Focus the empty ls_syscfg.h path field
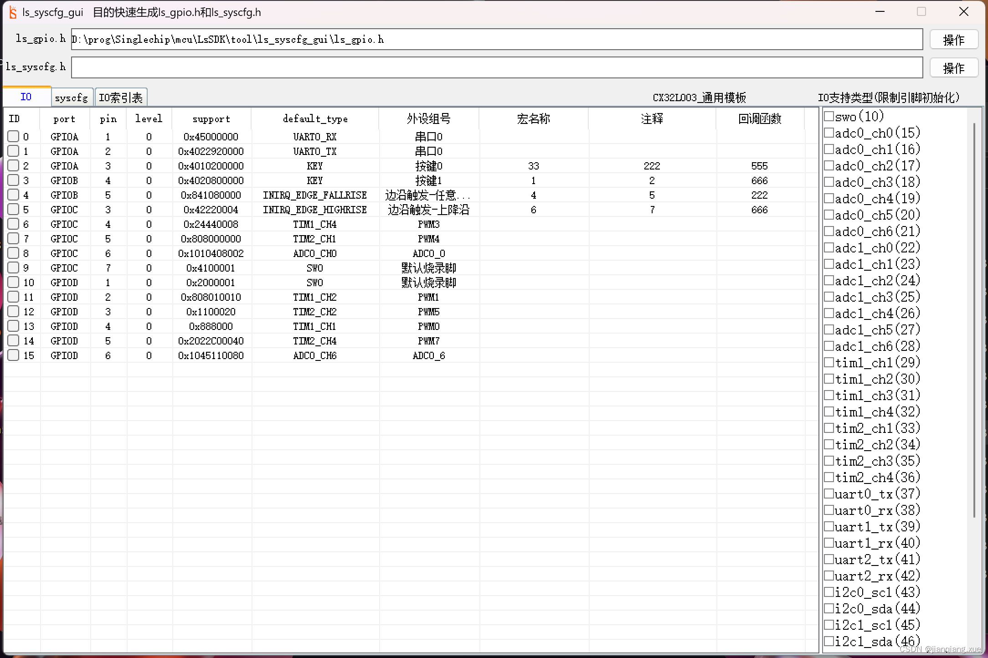 coord(497,68)
